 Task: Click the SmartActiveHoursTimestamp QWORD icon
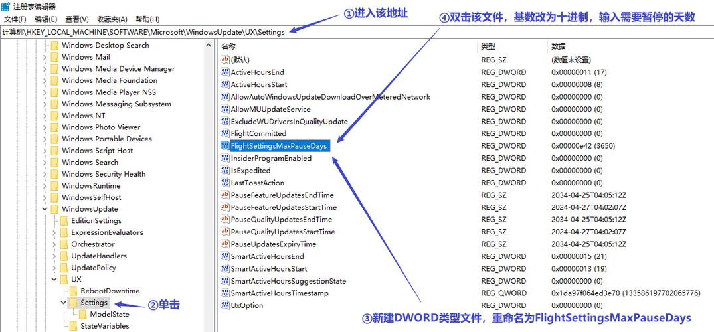224,293
